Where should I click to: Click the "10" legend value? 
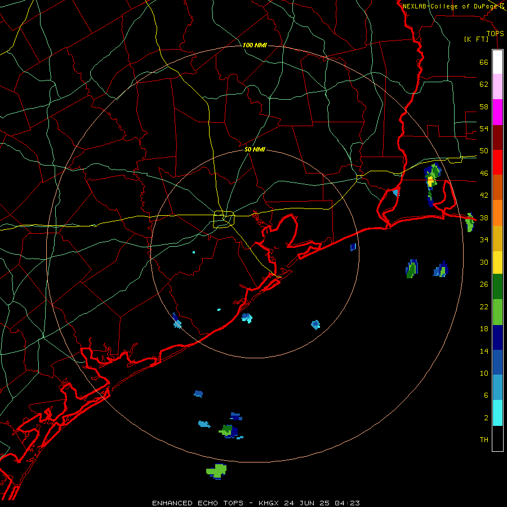coord(484,373)
